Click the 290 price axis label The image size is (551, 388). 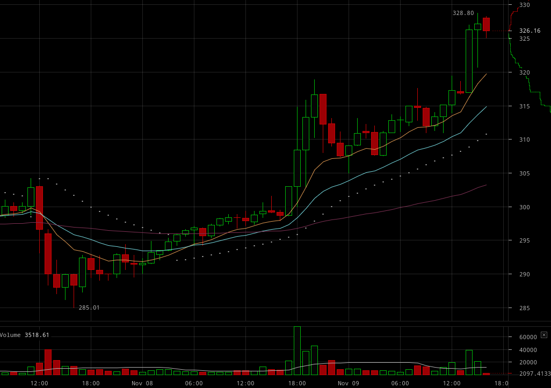point(524,274)
